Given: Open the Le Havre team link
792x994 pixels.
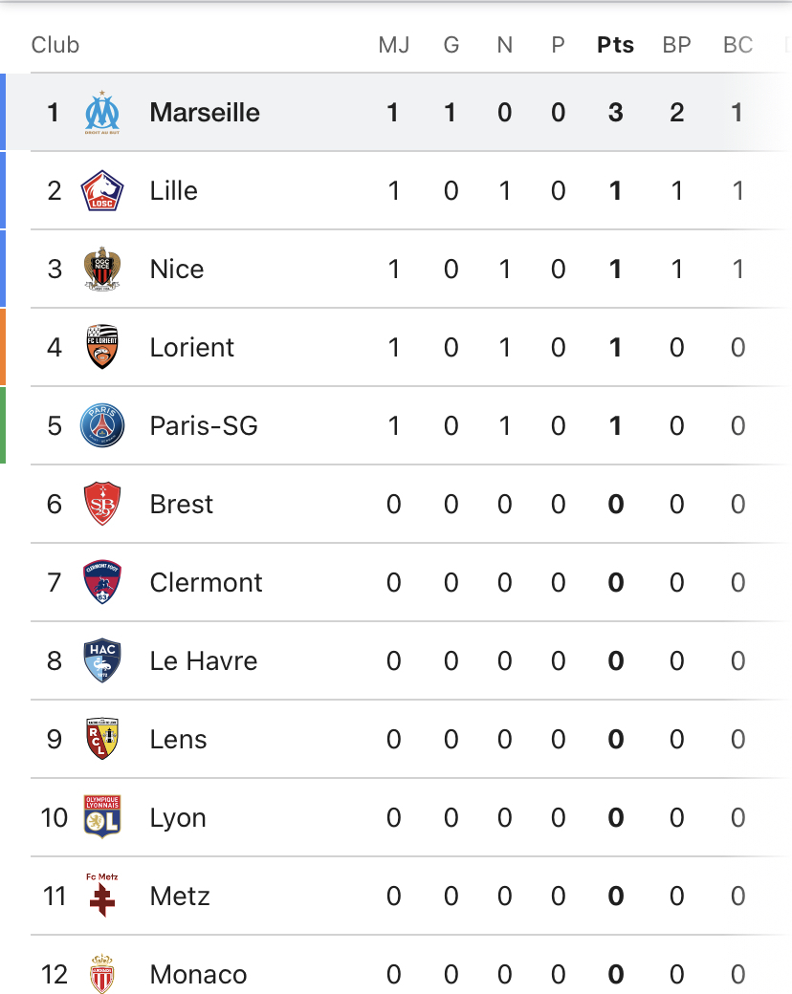Looking at the screenshot, I should (x=204, y=660).
